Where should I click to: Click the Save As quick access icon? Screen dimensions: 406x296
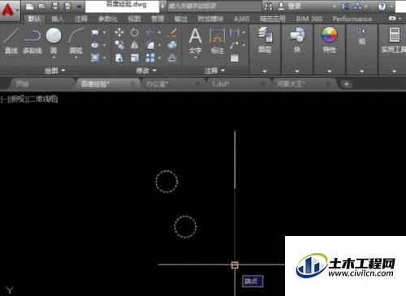coord(68,6)
